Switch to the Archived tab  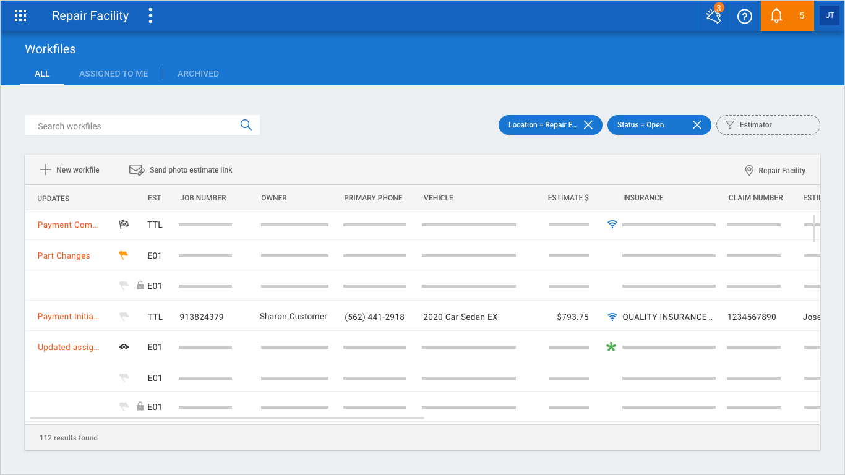tap(198, 74)
